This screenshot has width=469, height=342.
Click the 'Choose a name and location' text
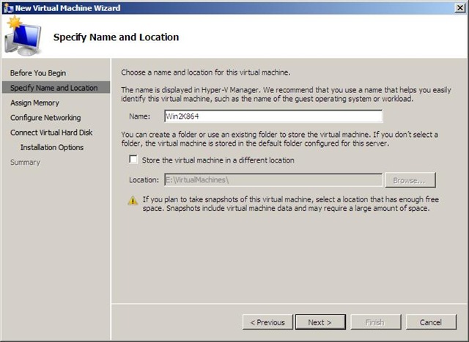click(206, 73)
